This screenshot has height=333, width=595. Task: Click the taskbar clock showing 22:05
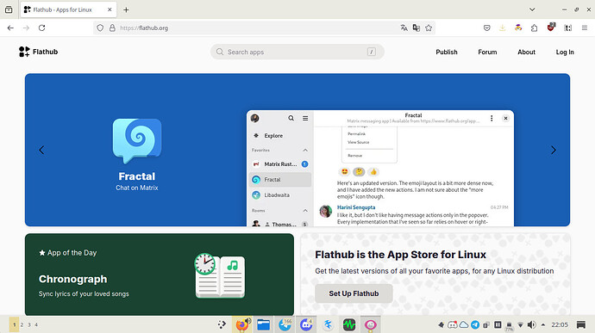pos(560,324)
